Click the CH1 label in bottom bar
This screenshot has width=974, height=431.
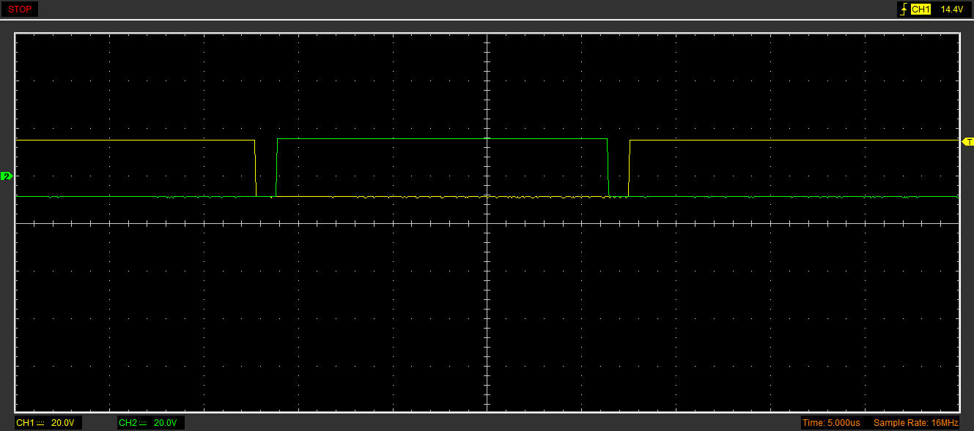[x=25, y=423]
